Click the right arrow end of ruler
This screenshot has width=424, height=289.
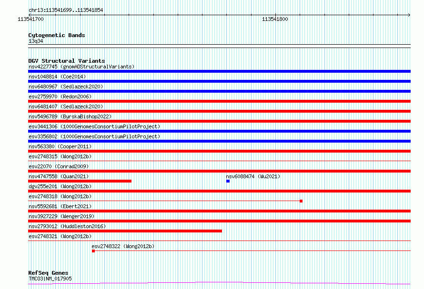(x=409, y=15)
